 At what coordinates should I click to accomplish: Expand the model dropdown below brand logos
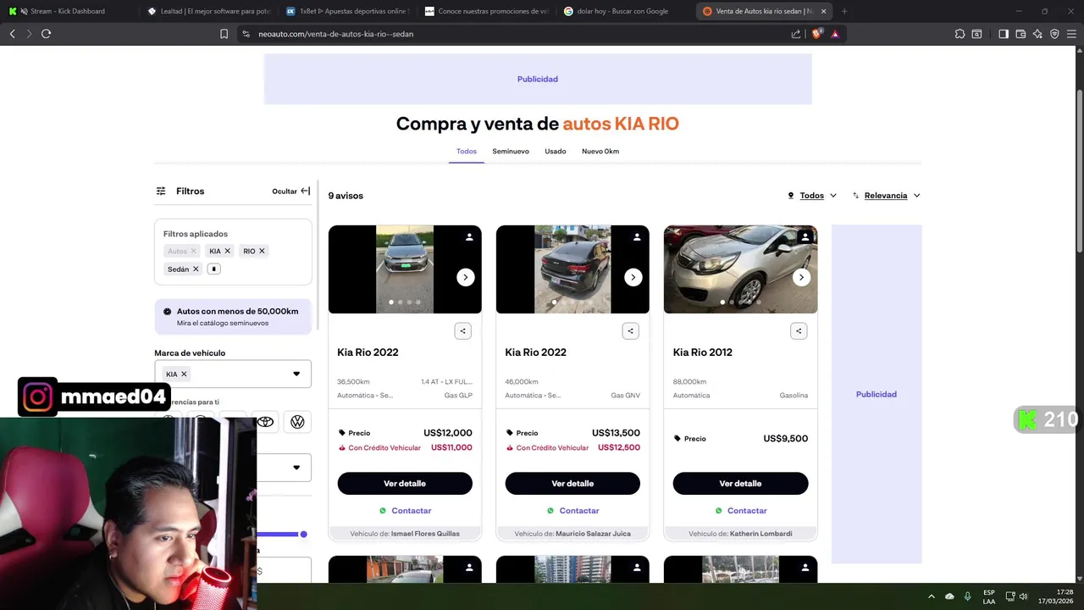(296, 468)
